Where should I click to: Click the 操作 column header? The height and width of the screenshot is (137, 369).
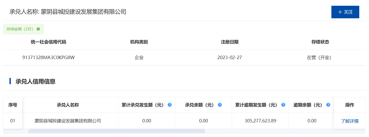tap(350, 105)
